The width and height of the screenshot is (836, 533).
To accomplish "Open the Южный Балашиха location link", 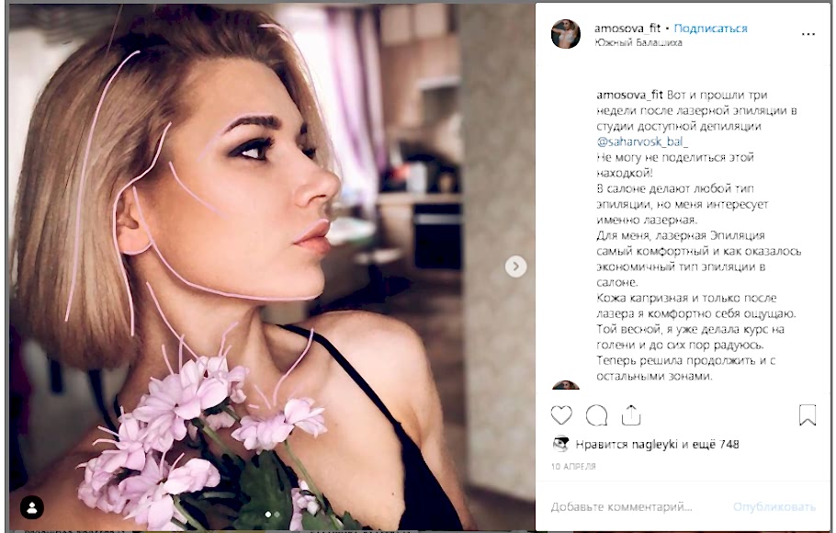I will 638,42.
